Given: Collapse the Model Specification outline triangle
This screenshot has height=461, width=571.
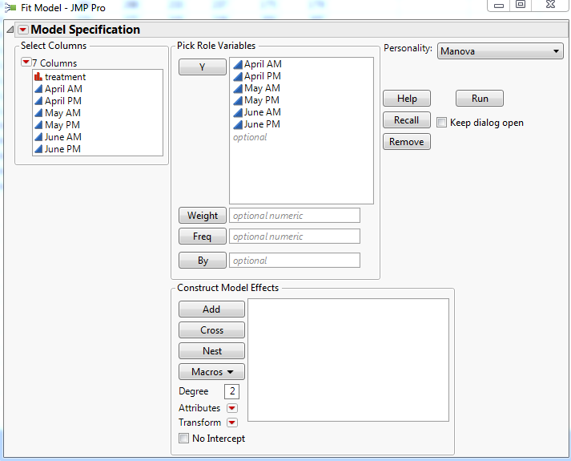Looking at the screenshot, I should click(x=10, y=30).
